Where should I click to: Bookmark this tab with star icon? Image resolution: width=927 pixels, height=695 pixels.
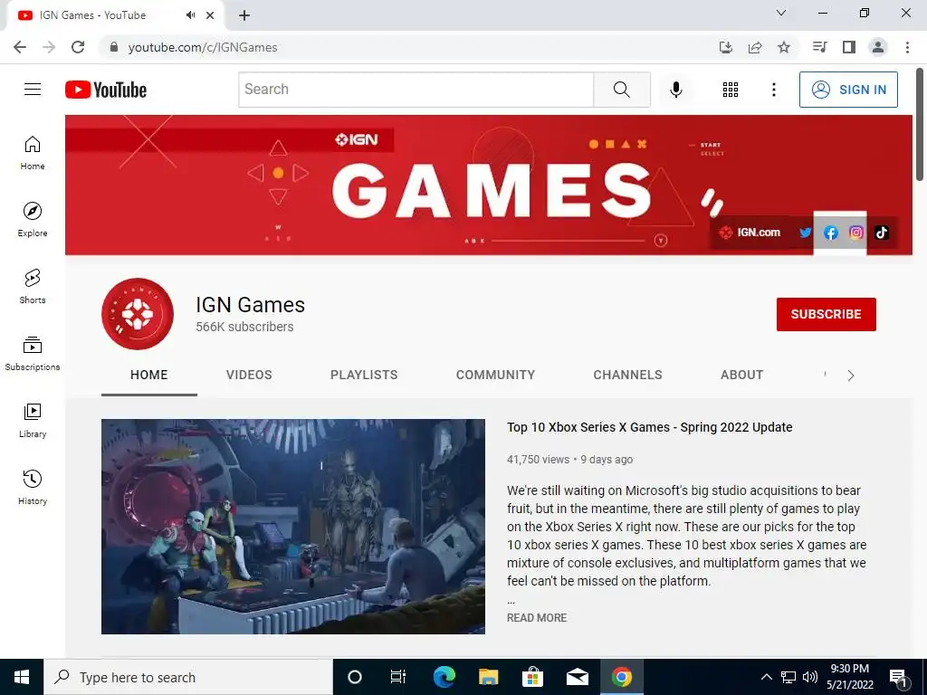click(x=784, y=47)
